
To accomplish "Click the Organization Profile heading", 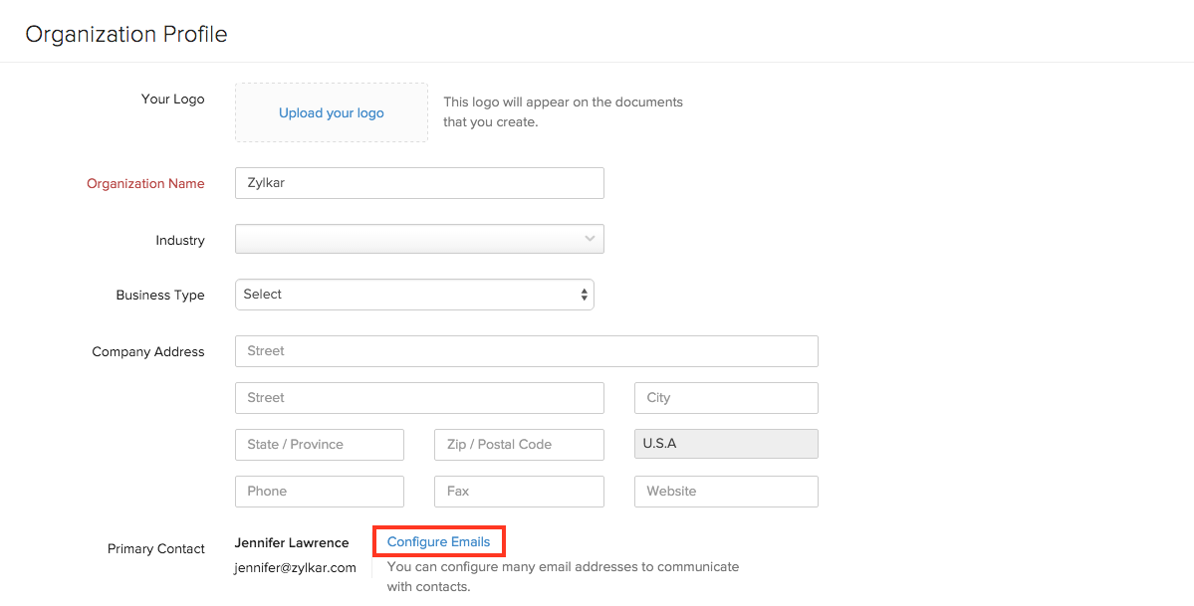I will 125,33.
